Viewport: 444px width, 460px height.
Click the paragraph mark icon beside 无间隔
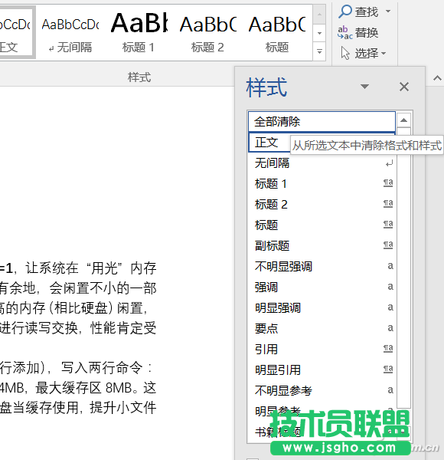point(389,164)
